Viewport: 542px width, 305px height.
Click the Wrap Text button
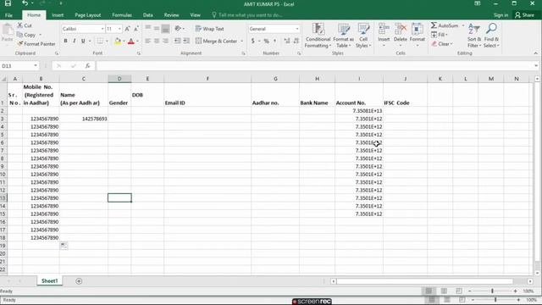210,29
